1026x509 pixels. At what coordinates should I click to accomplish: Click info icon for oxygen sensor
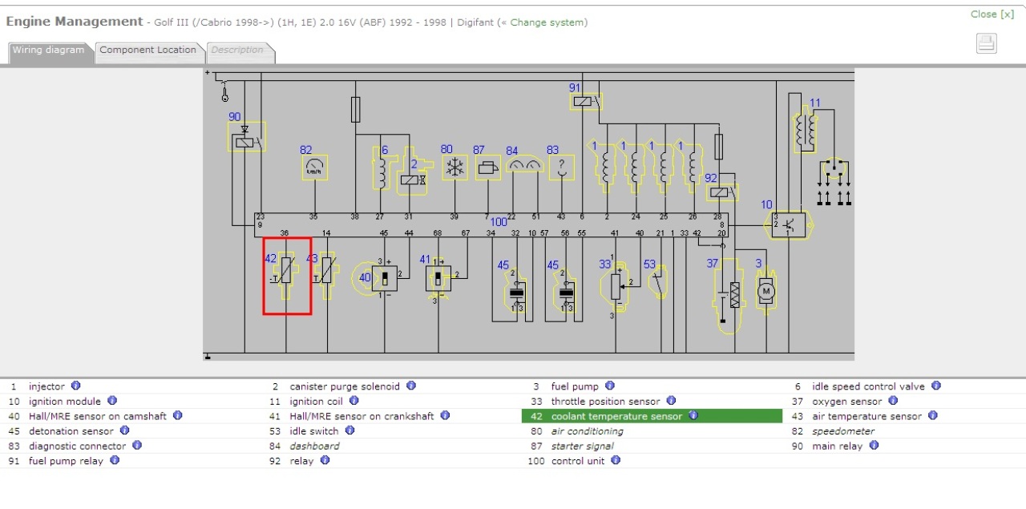coord(893,401)
